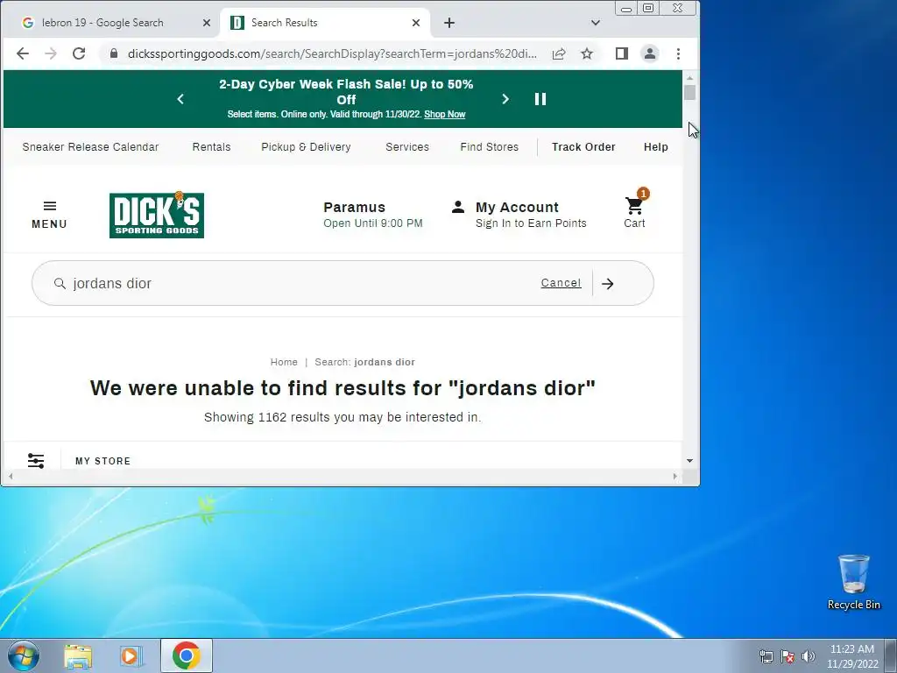Open the network tray icon

766,656
